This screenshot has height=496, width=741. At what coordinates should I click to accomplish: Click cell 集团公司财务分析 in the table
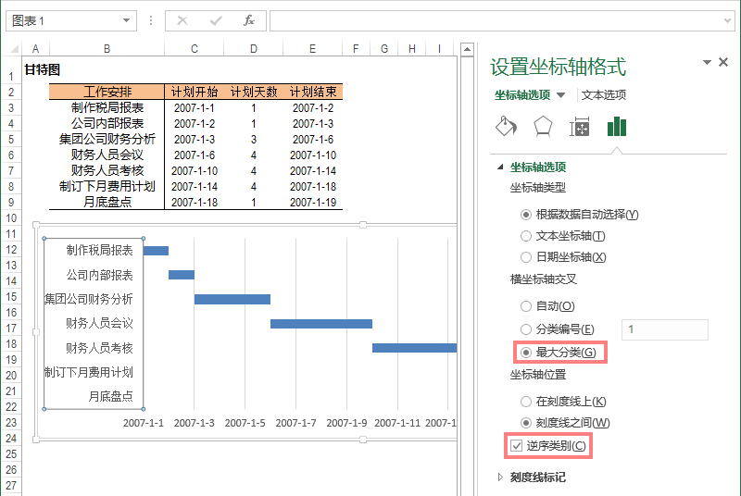[x=107, y=139]
